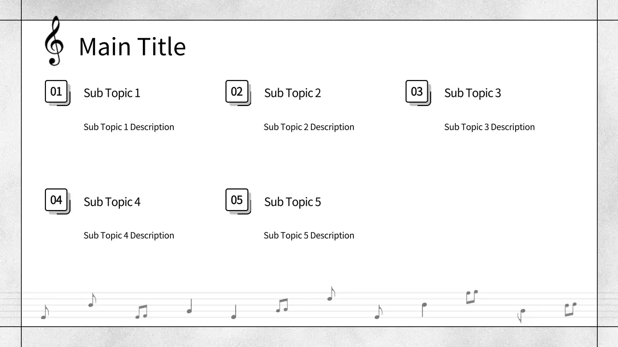Image resolution: width=618 pixels, height=347 pixels.
Task: Select the Sub Topic 5 heading
Action: pos(292,202)
